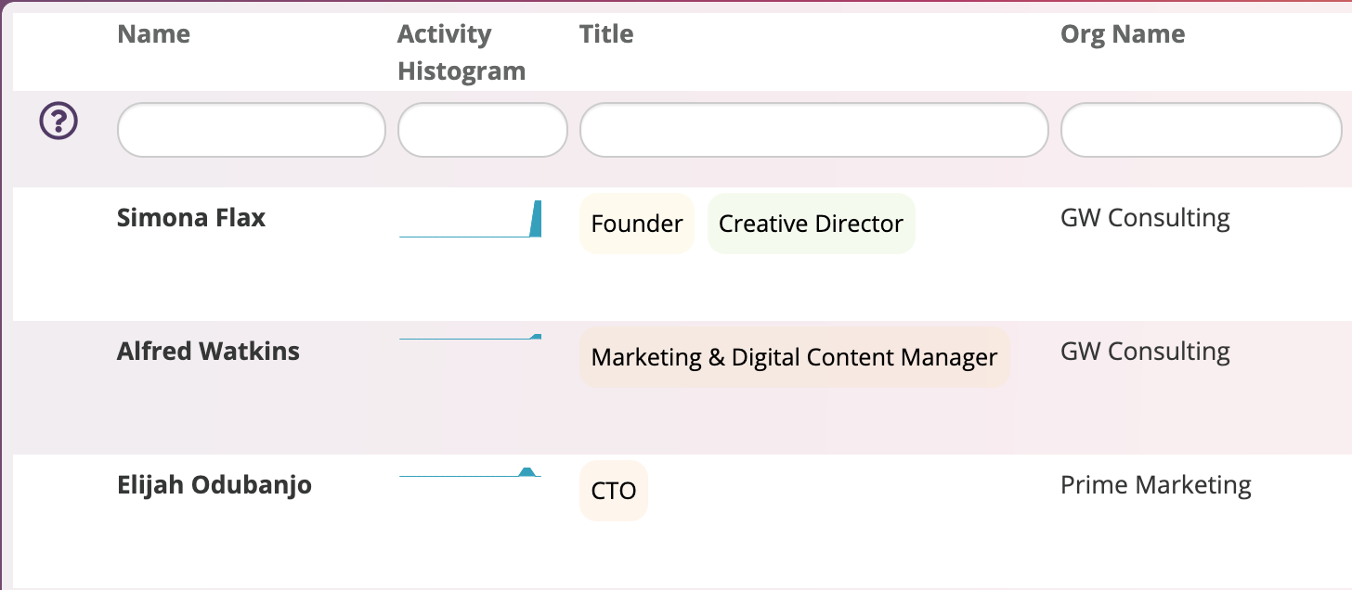
Task: Select the Marketing & Digital Content Manager tag
Action: click(x=794, y=357)
